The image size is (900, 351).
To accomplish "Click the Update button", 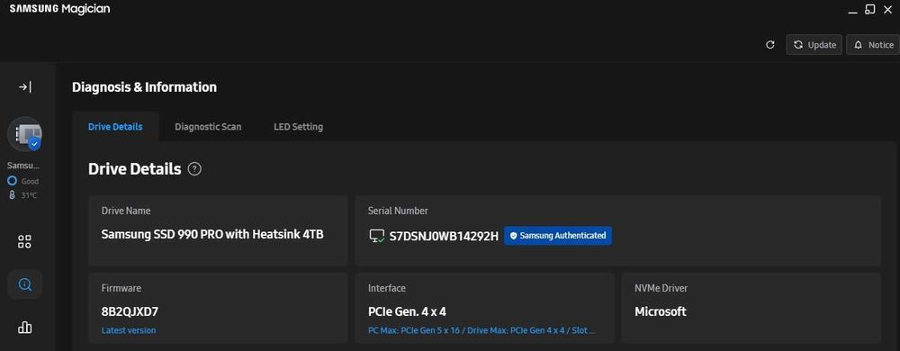I will click(x=814, y=45).
